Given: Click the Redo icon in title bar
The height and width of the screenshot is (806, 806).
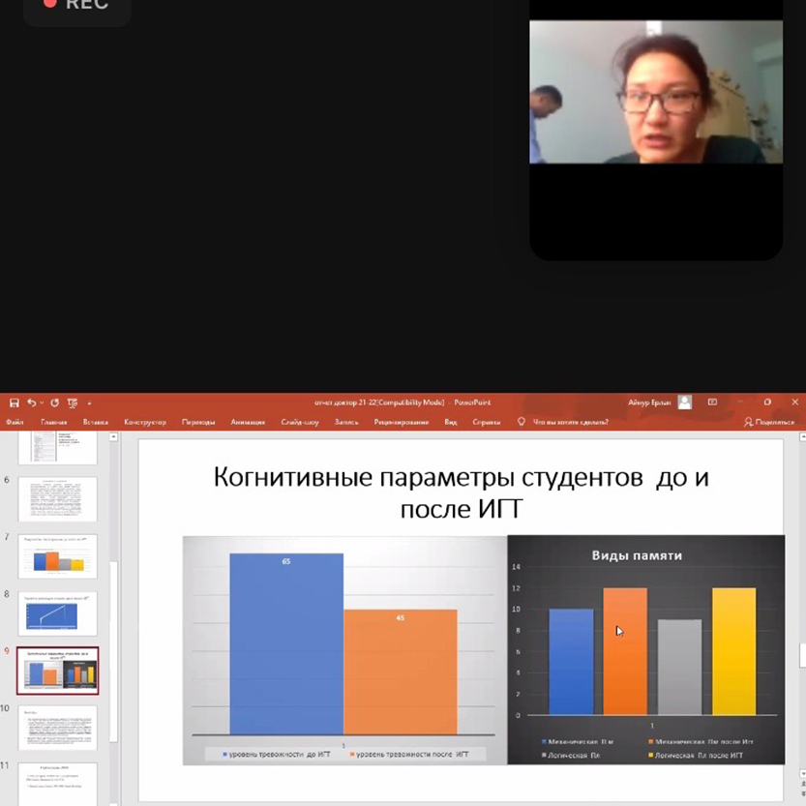Looking at the screenshot, I should coord(54,403).
